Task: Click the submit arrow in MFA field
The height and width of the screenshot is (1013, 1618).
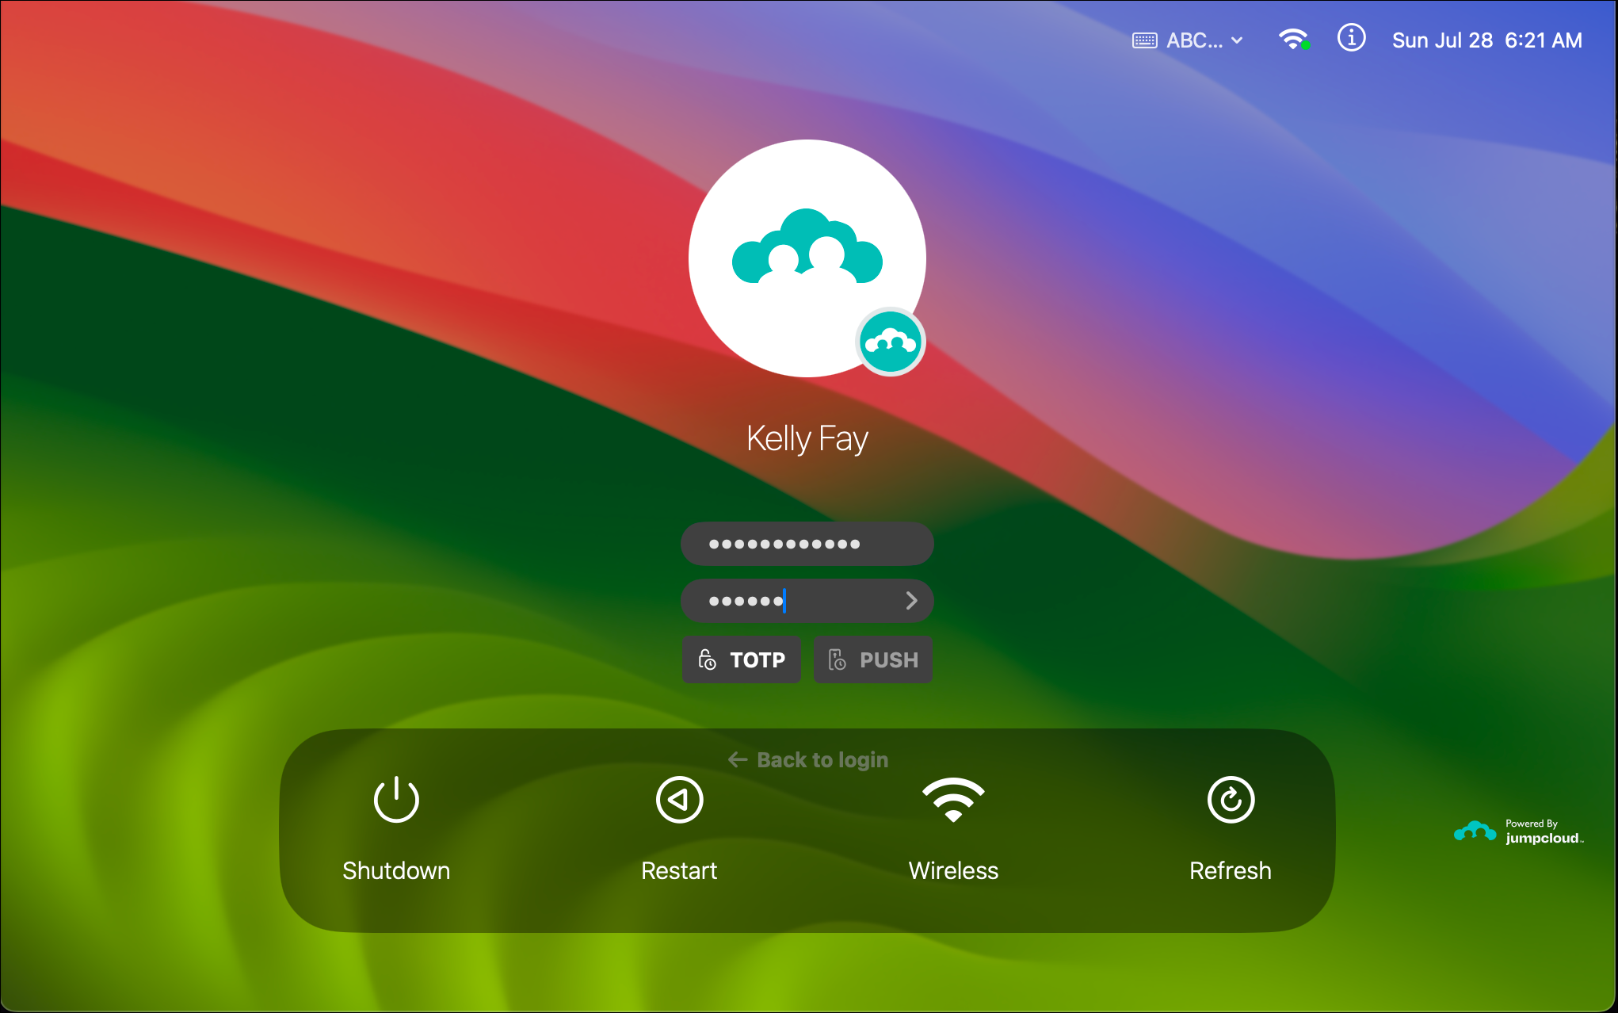Action: (x=914, y=601)
